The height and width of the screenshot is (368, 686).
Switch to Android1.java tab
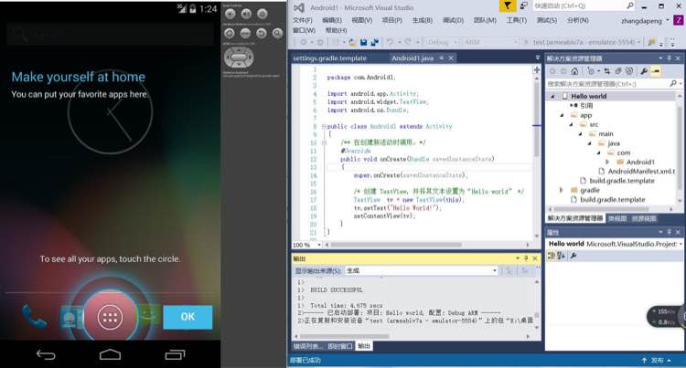click(x=413, y=58)
